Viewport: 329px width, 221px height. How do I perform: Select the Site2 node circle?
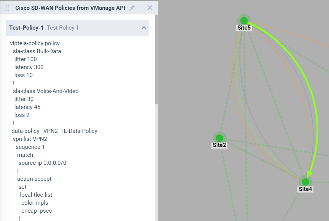pyautogui.click(x=219, y=138)
